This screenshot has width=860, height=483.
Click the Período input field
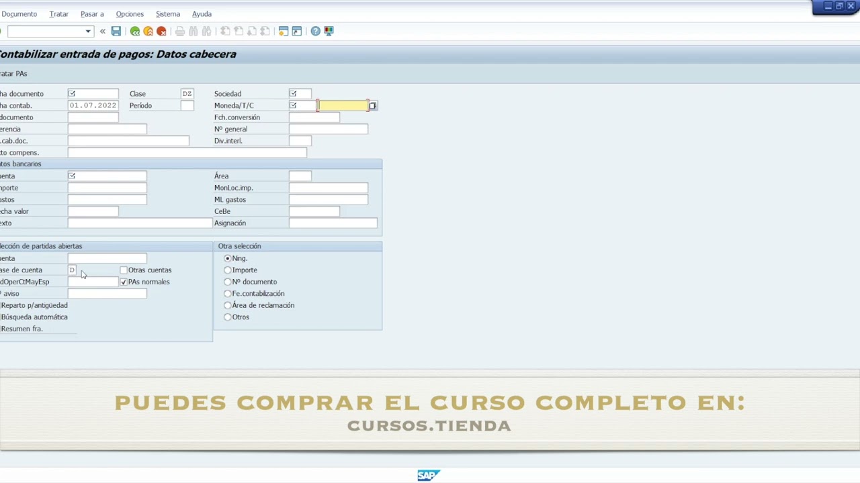click(x=187, y=106)
